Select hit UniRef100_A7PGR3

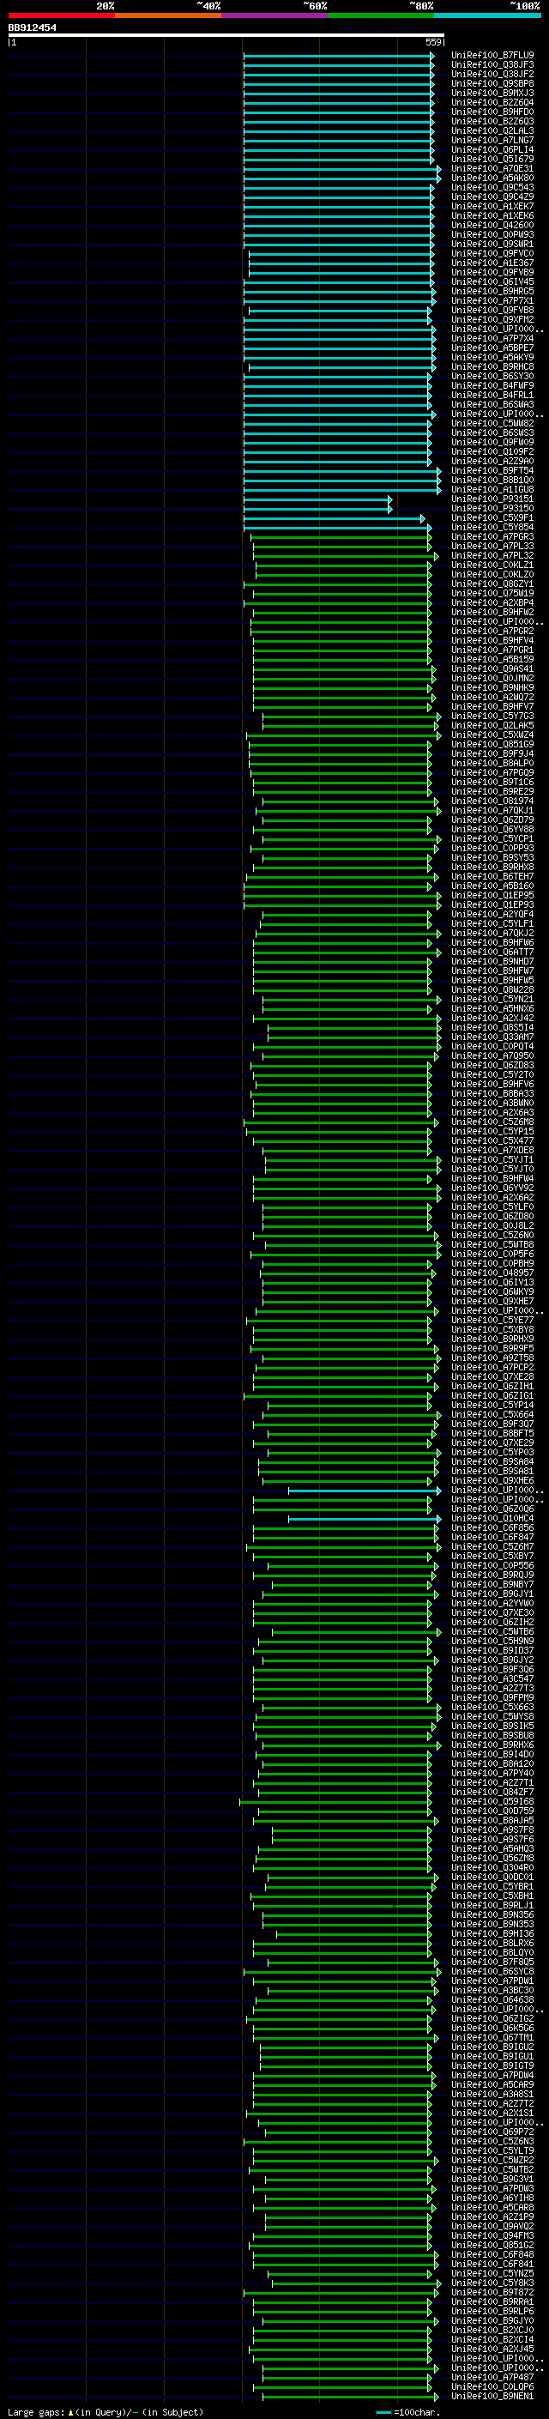point(492,537)
